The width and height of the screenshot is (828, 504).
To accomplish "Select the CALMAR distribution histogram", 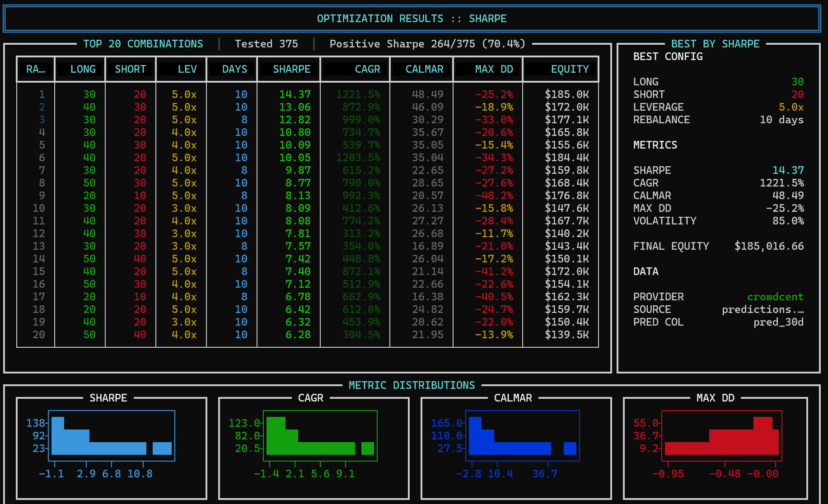I will pyautogui.click(x=522, y=436).
